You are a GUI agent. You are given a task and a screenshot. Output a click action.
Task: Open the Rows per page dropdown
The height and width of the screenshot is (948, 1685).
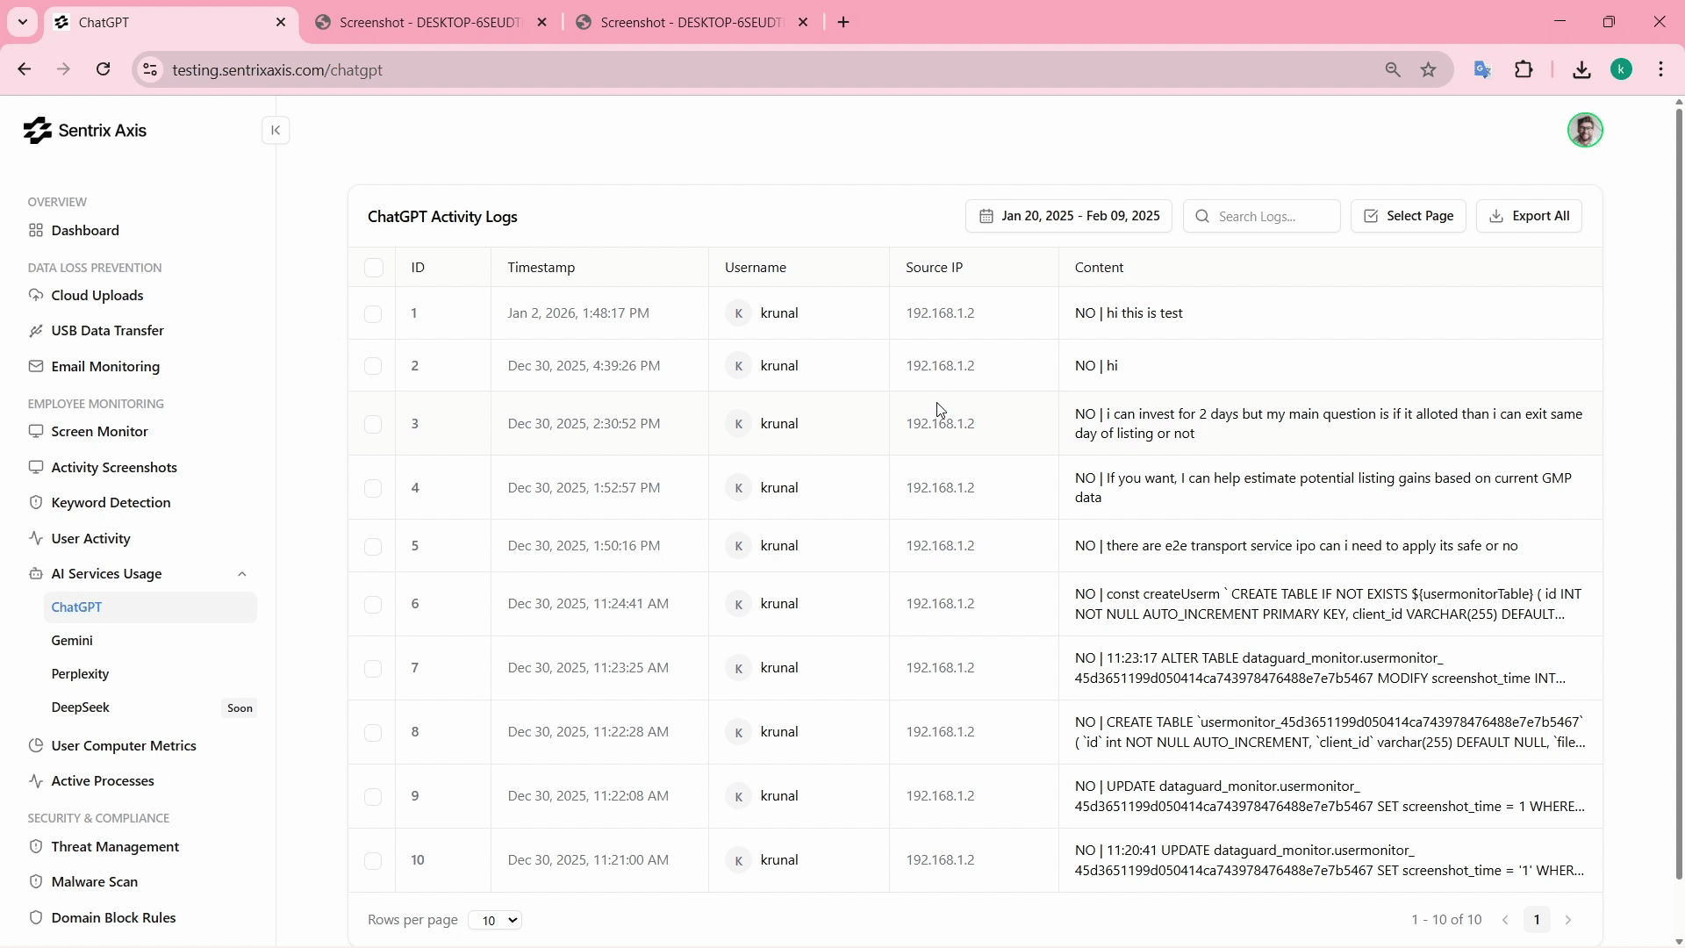click(495, 920)
